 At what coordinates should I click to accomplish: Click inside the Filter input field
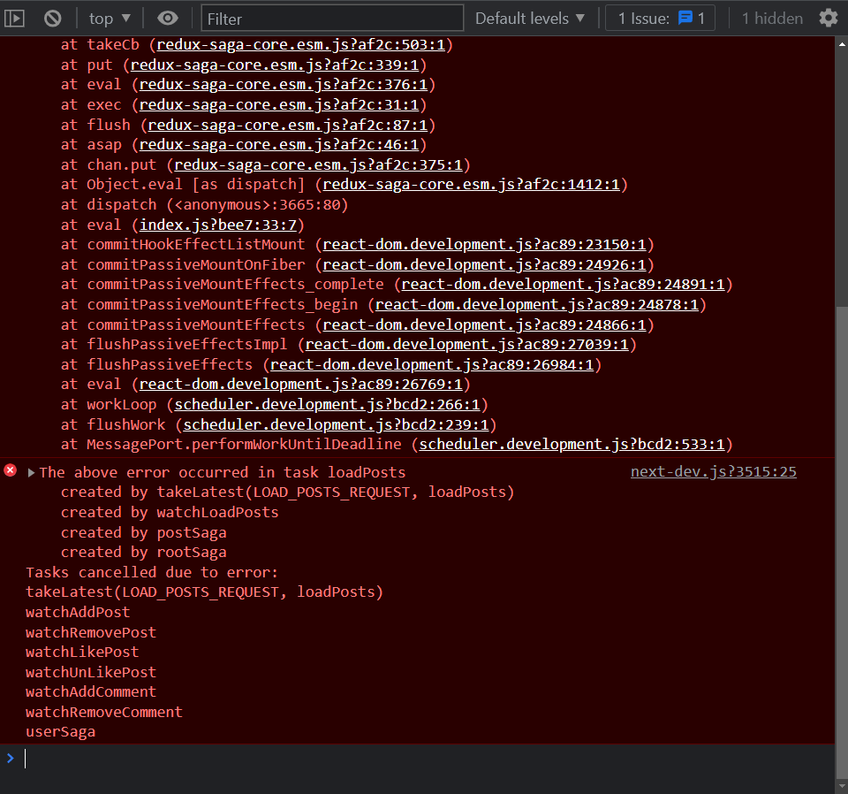331,18
